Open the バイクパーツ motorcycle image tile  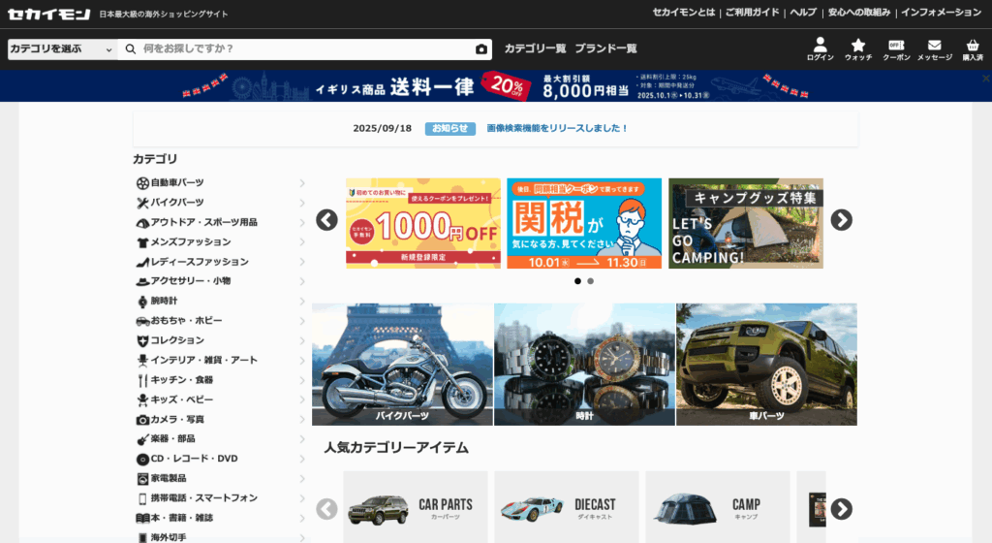(x=402, y=365)
